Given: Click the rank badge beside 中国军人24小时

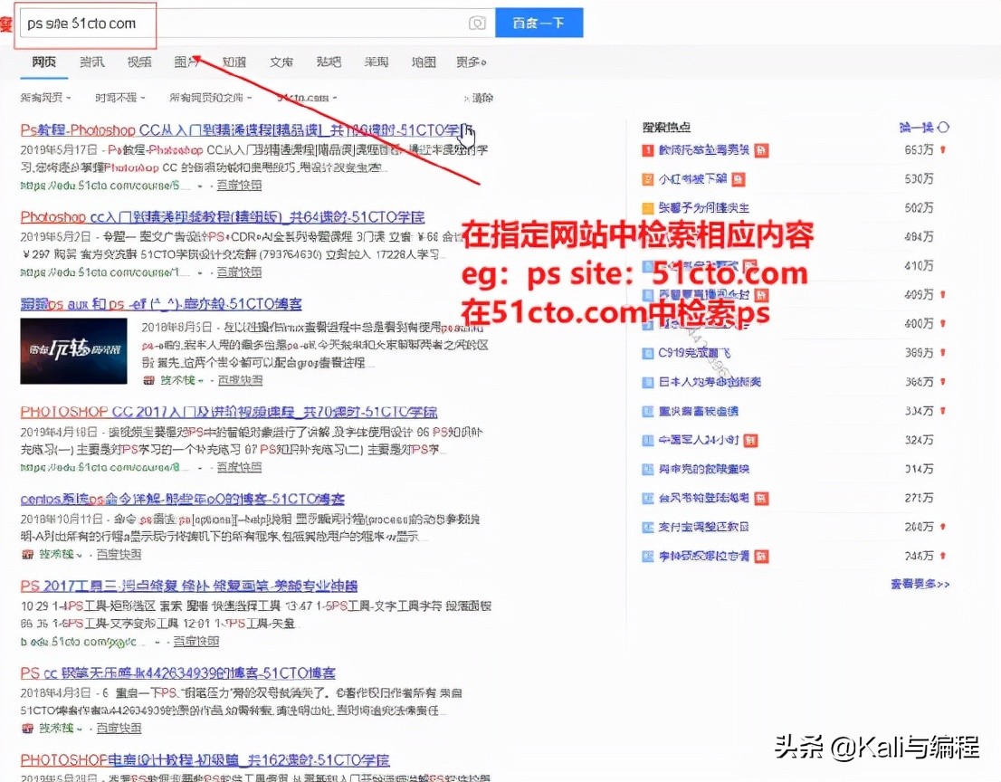Looking at the screenshot, I should 647,440.
